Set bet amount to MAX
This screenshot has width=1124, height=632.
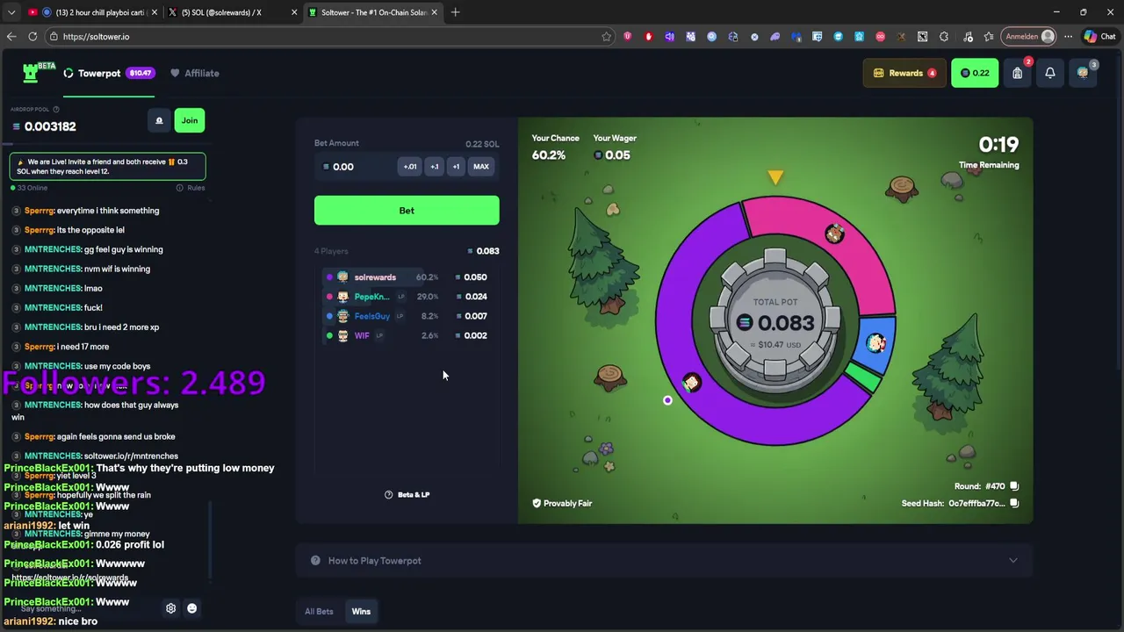481,167
